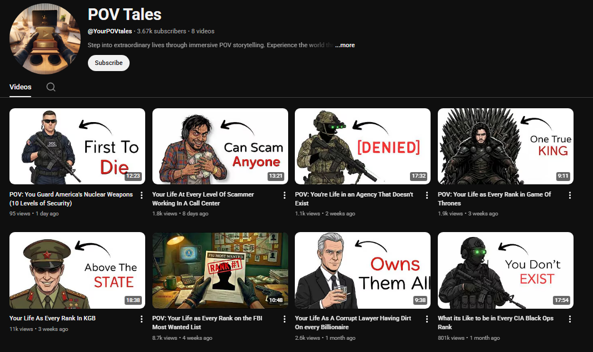Open the three-dot menu on the FBI Most Wanted video
593x352 pixels.
tap(283, 319)
